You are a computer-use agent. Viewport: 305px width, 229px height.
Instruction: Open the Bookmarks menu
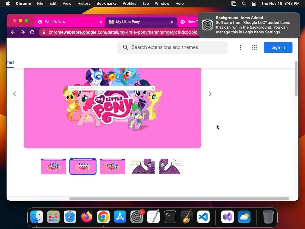(106, 4)
